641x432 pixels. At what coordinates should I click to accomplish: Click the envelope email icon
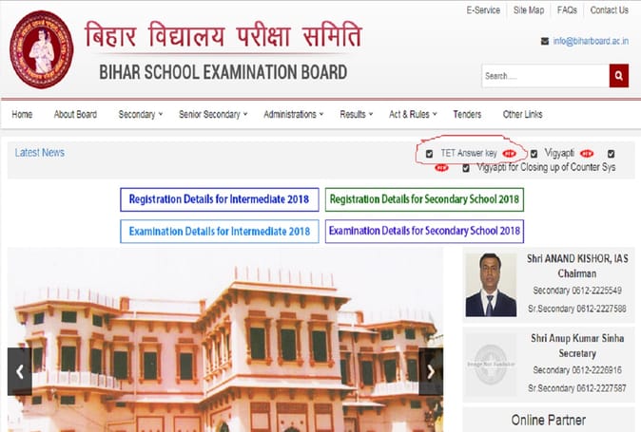coord(545,41)
